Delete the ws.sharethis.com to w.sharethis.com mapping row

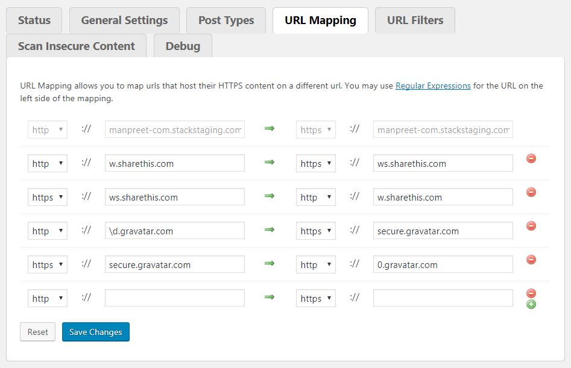click(531, 193)
